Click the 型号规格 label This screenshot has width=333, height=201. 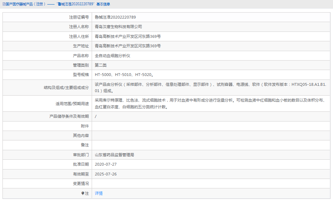click(x=81, y=75)
